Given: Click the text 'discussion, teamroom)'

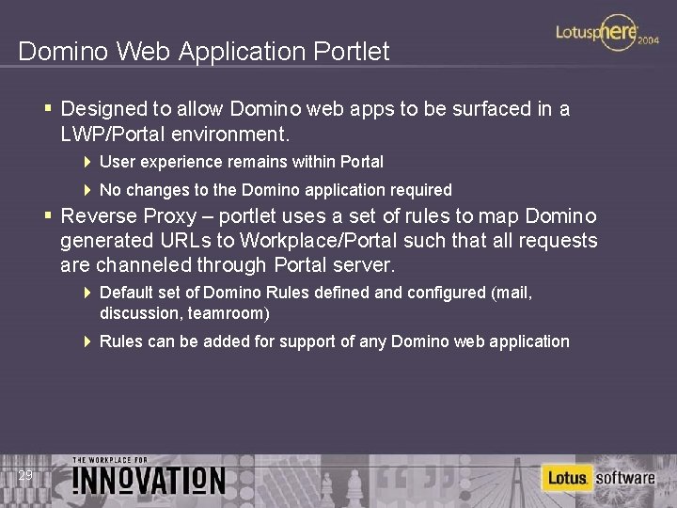Looking at the screenshot, I should 184,312.
